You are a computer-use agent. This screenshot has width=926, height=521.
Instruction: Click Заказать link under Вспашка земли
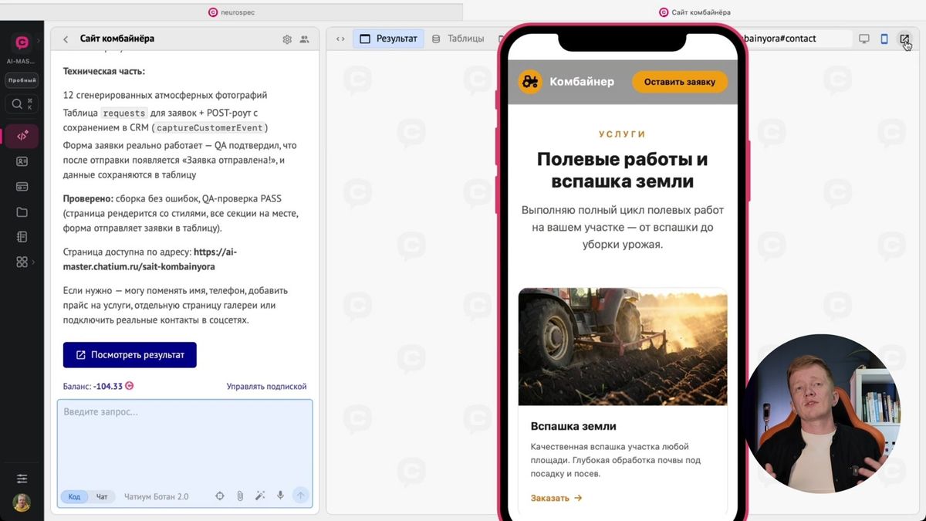[x=556, y=499]
